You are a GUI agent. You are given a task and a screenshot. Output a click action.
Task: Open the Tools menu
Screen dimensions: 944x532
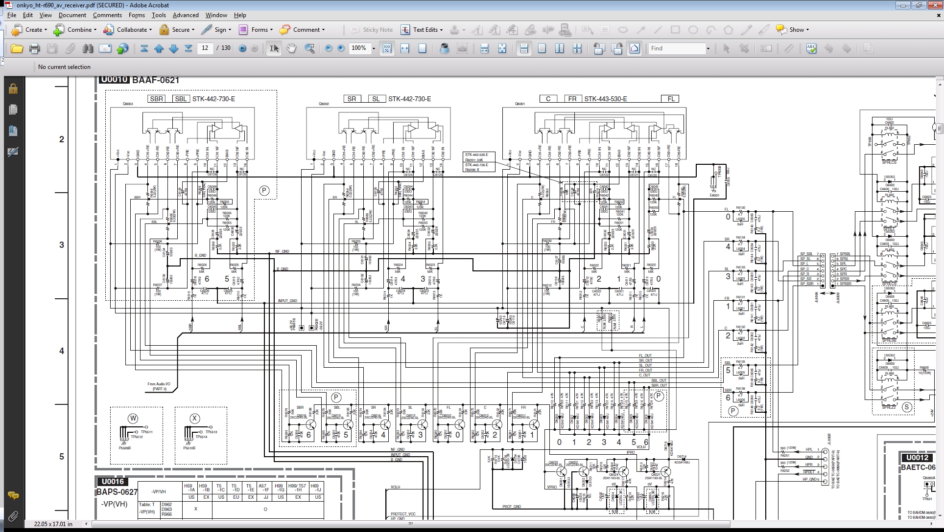point(159,15)
